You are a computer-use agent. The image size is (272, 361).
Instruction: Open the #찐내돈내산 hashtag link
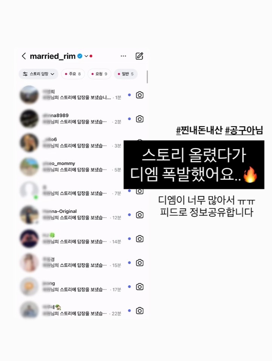(199, 130)
